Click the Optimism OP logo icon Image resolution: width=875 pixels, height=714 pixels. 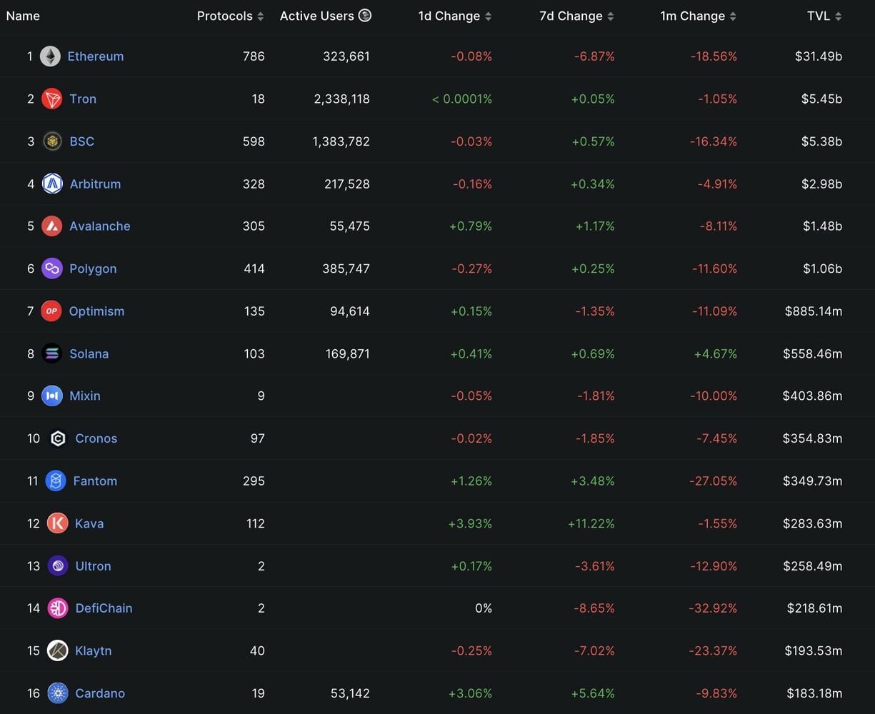tap(51, 311)
